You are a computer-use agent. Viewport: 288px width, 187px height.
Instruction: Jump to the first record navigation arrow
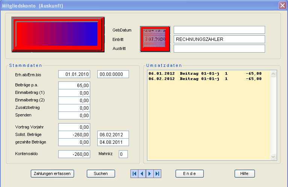click(x=135, y=173)
